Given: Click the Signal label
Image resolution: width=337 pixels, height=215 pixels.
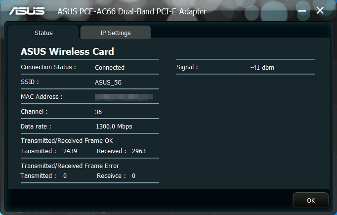Looking at the screenshot, I should [187, 67].
